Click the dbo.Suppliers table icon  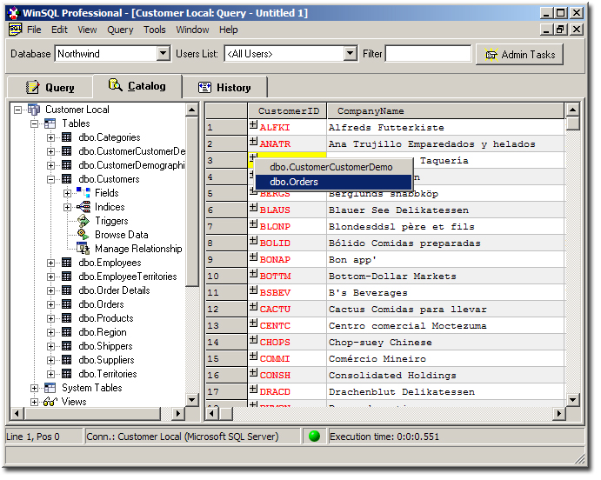67,360
